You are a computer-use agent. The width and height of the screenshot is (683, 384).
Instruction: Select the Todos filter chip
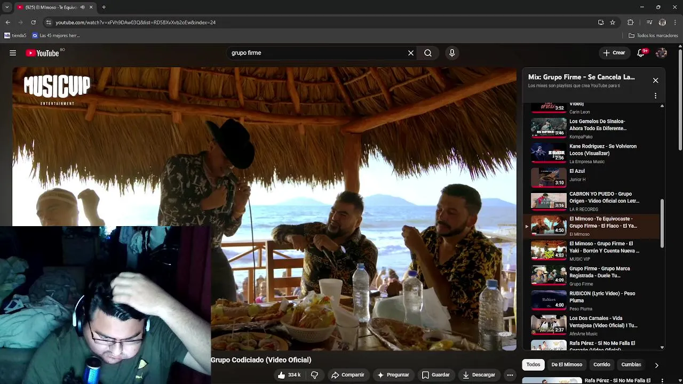pos(533,365)
